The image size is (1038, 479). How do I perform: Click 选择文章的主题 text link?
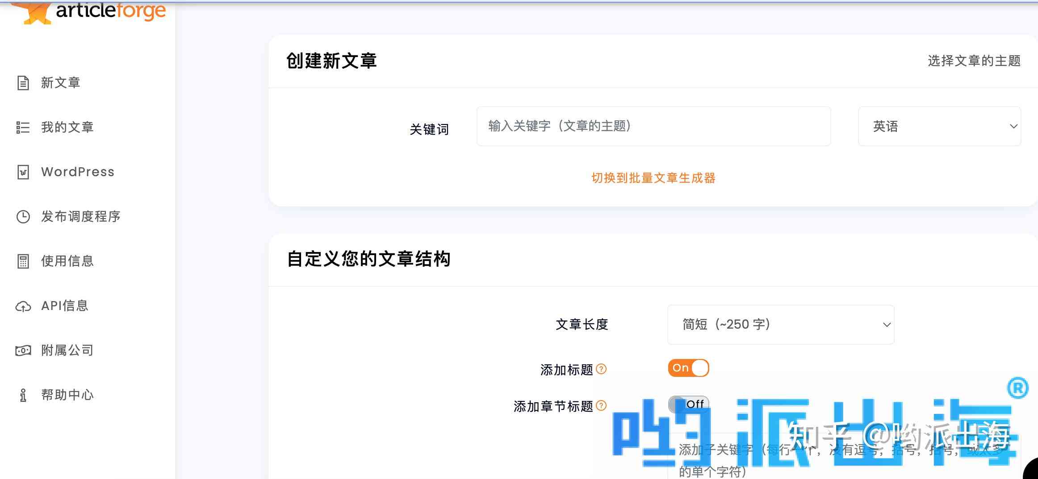click(x=974, y=61)
